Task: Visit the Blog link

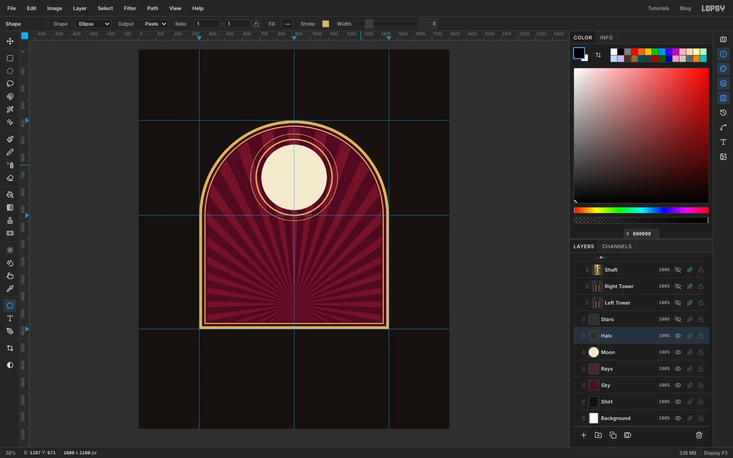Action: click(x=685, y=8)
